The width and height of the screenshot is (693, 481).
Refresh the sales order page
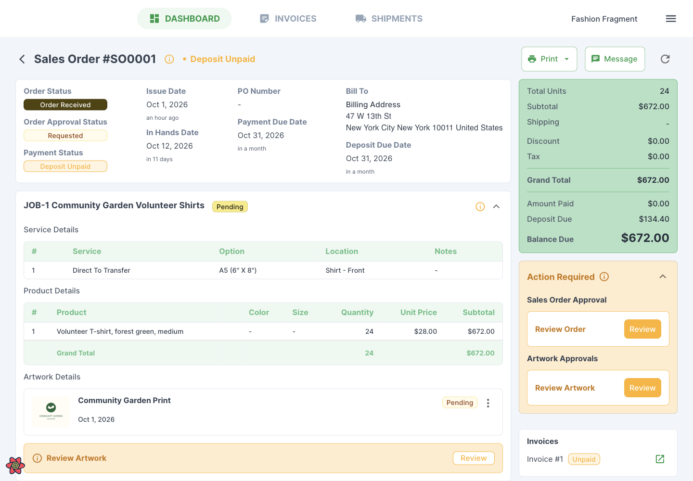coord(665,59)
